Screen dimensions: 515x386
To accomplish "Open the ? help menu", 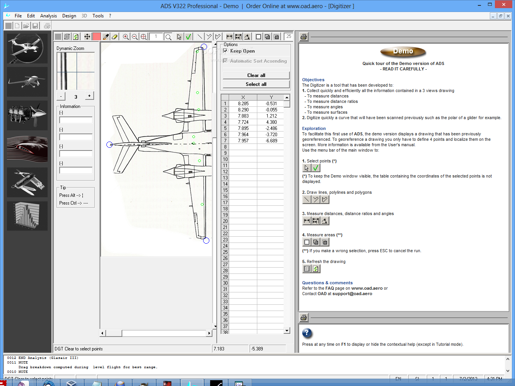I will [110, 16].
